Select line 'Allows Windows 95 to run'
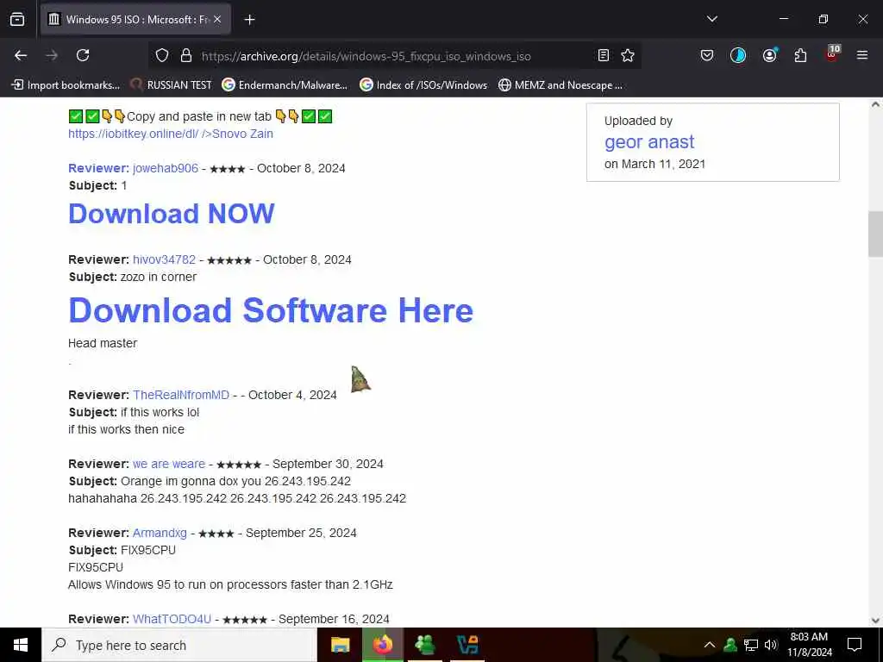 coord(230,585)
